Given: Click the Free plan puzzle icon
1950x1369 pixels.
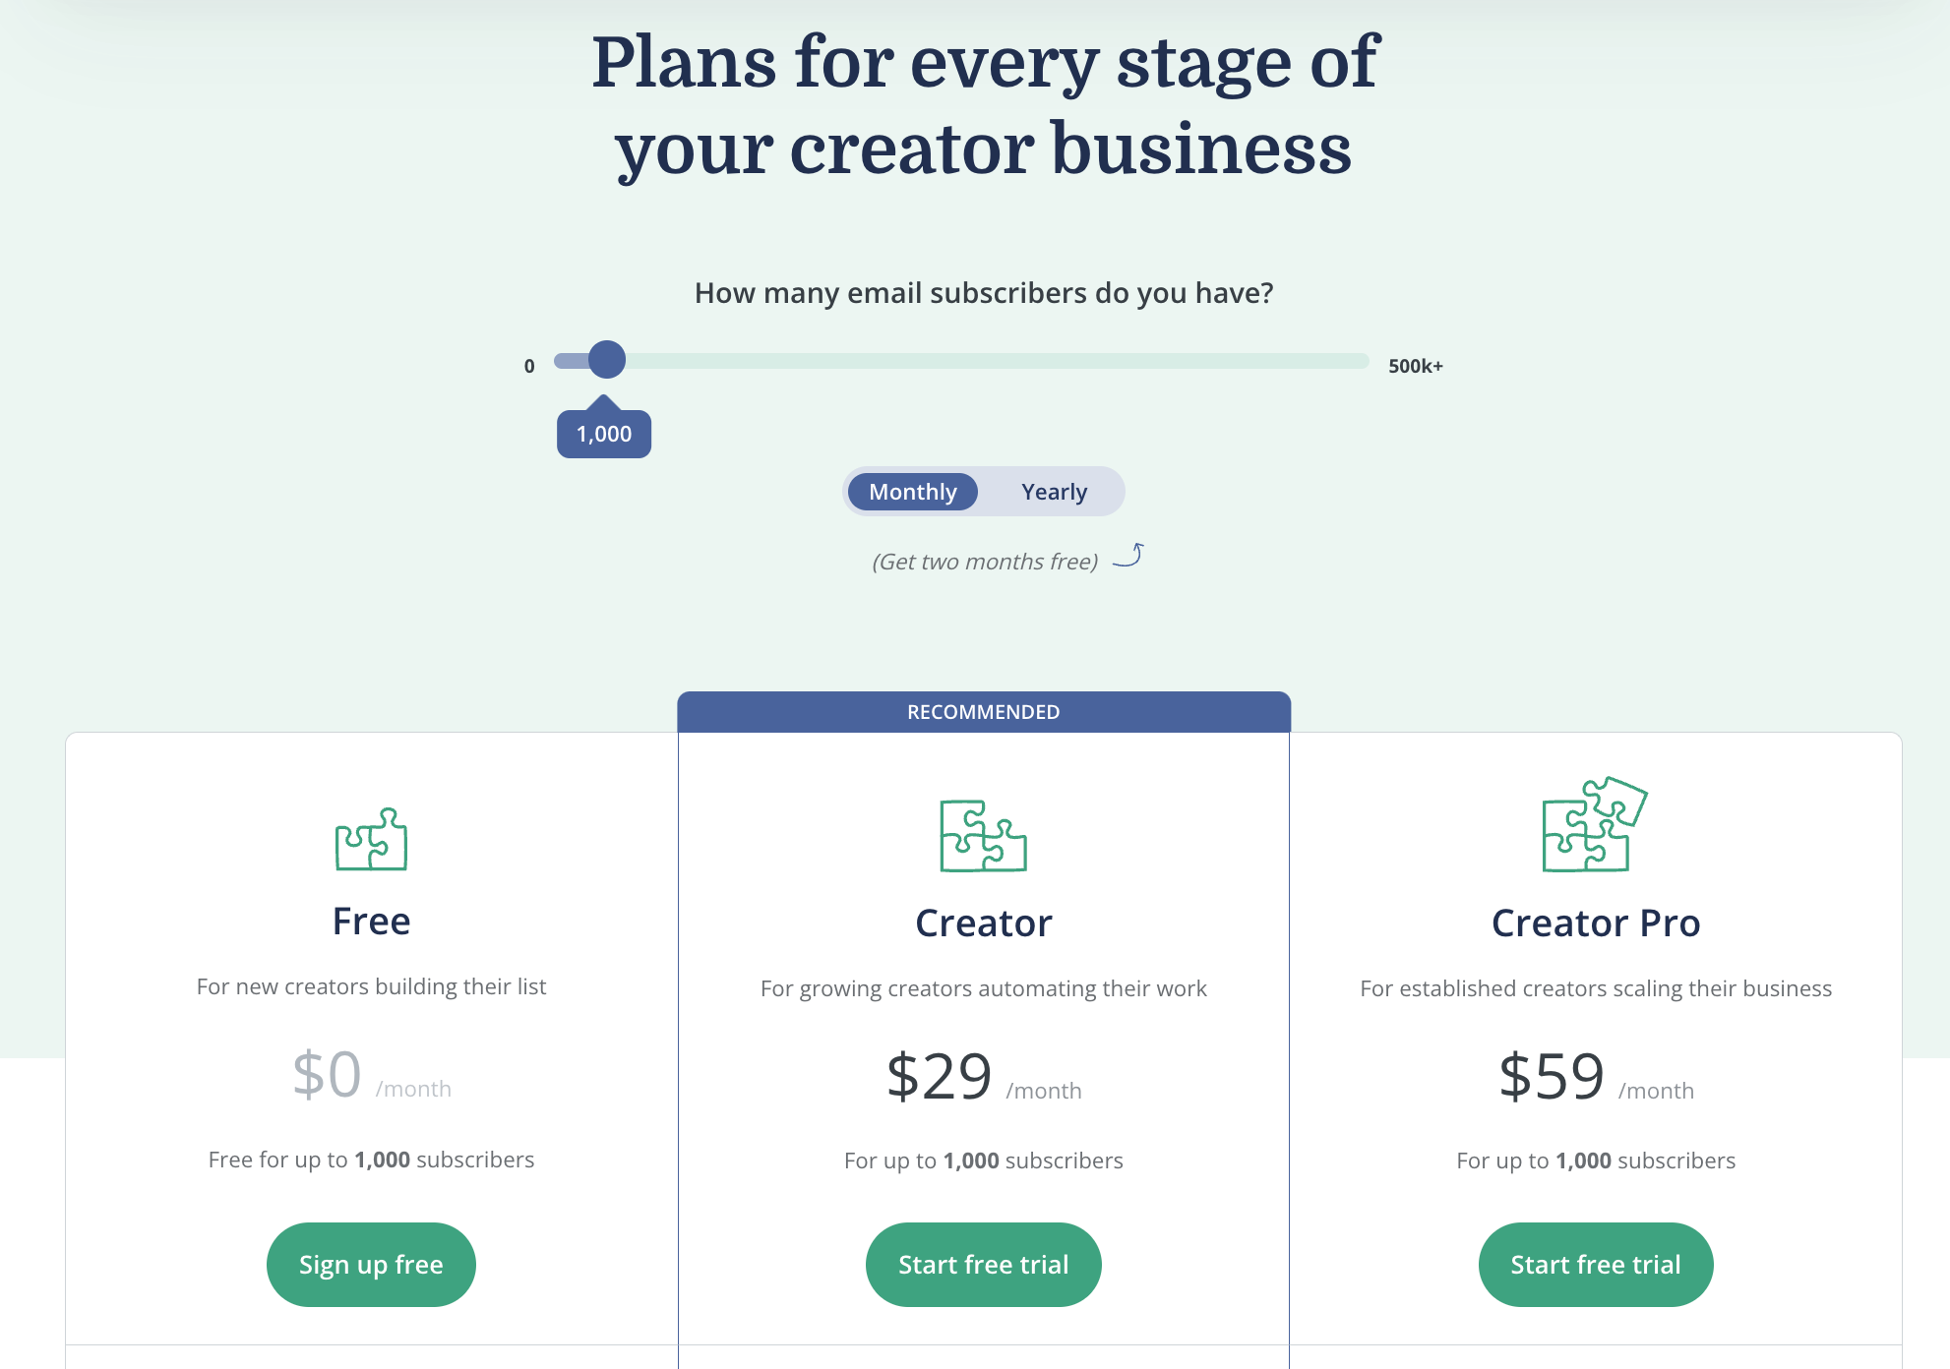Looking at the screenshot, I should (x=371, y=839).
